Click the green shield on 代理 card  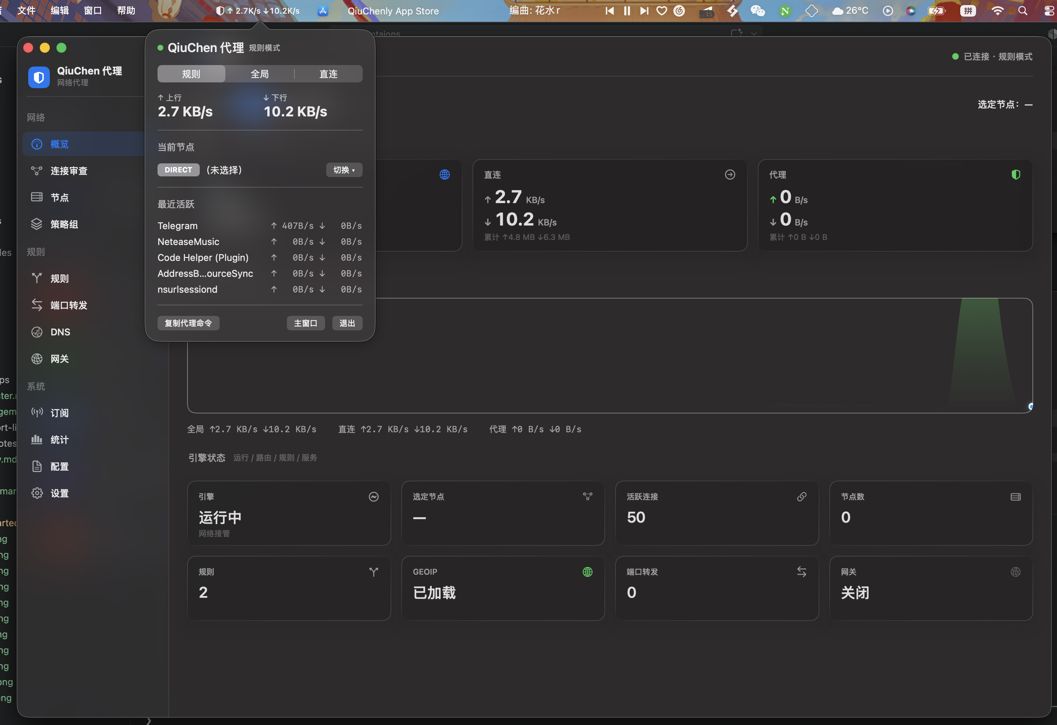[1015, 175]
